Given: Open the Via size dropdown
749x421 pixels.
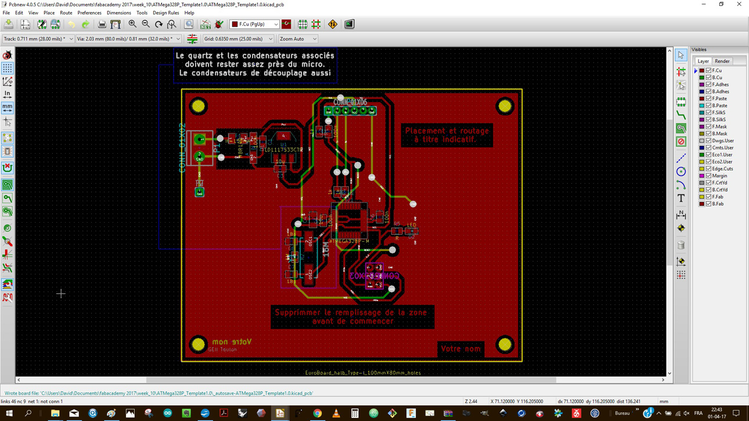Looking at the screenshot, I should tap(128, 39).
